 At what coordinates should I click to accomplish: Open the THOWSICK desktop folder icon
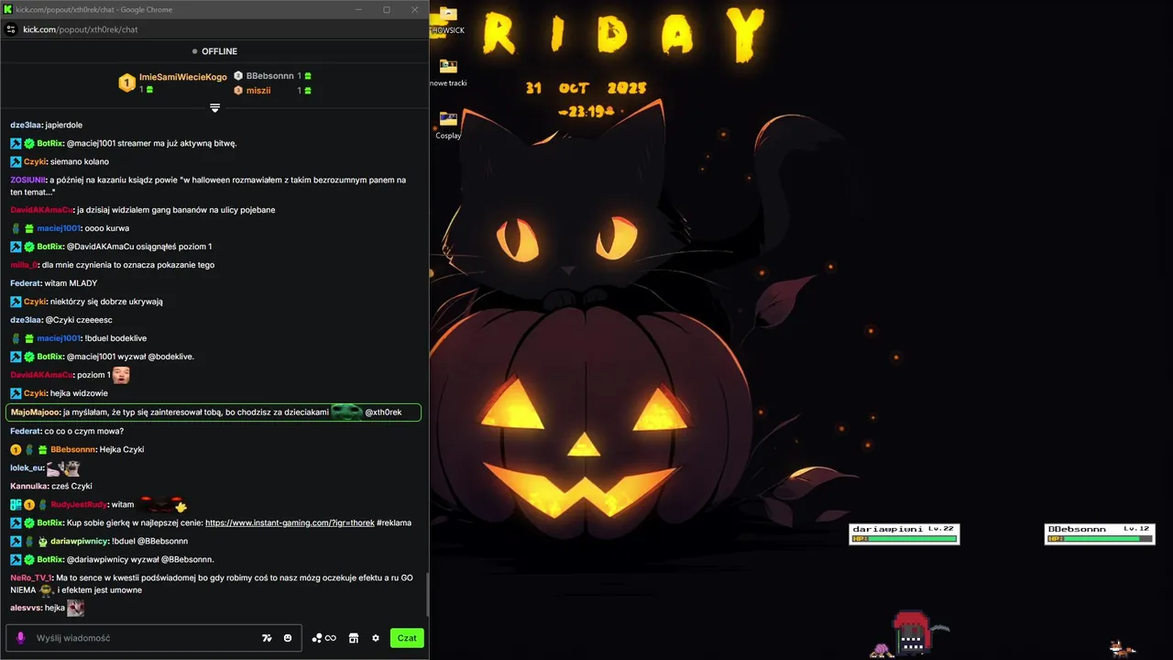click(x=448, y=19)
